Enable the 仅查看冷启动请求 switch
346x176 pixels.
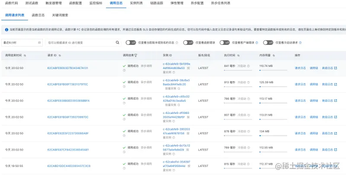coord(268,43)
